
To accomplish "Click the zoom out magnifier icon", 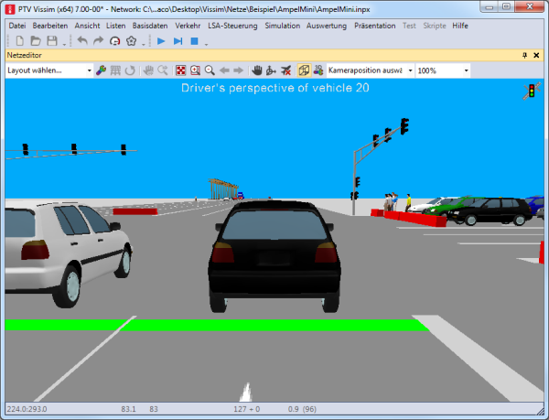I will click(x=210, y=70).
